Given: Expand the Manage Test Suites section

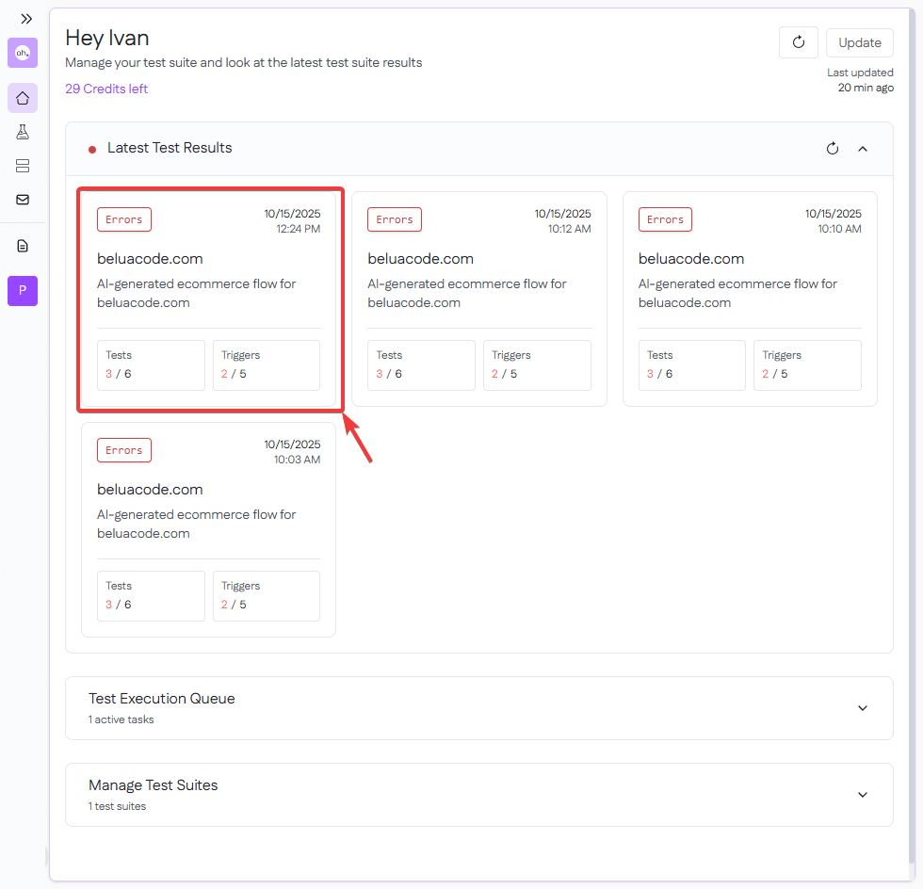Looking at the screenshot, I should [x=863, y=795].
